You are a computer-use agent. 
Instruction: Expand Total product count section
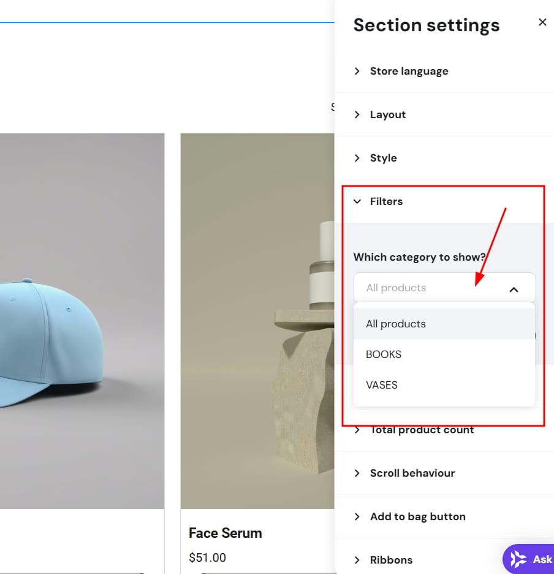coord(422,430)
